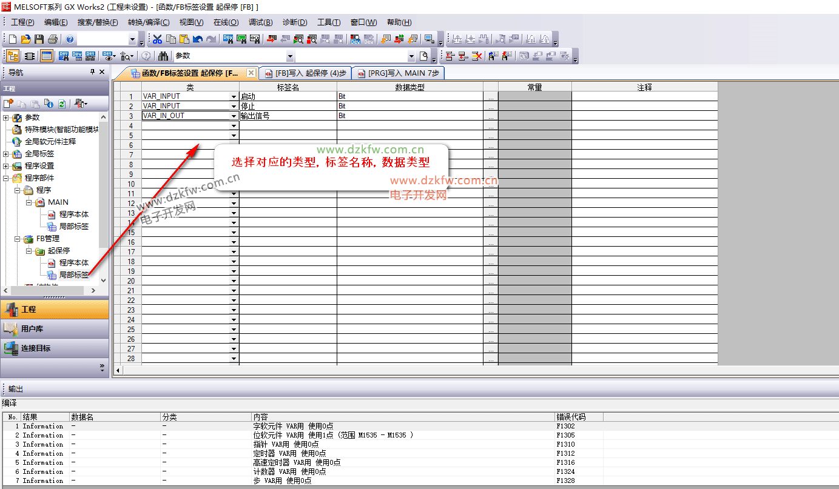This screenshot has height=489, width=839.
Task: Click the Undo arrow icon
Action: click(198, 39)
